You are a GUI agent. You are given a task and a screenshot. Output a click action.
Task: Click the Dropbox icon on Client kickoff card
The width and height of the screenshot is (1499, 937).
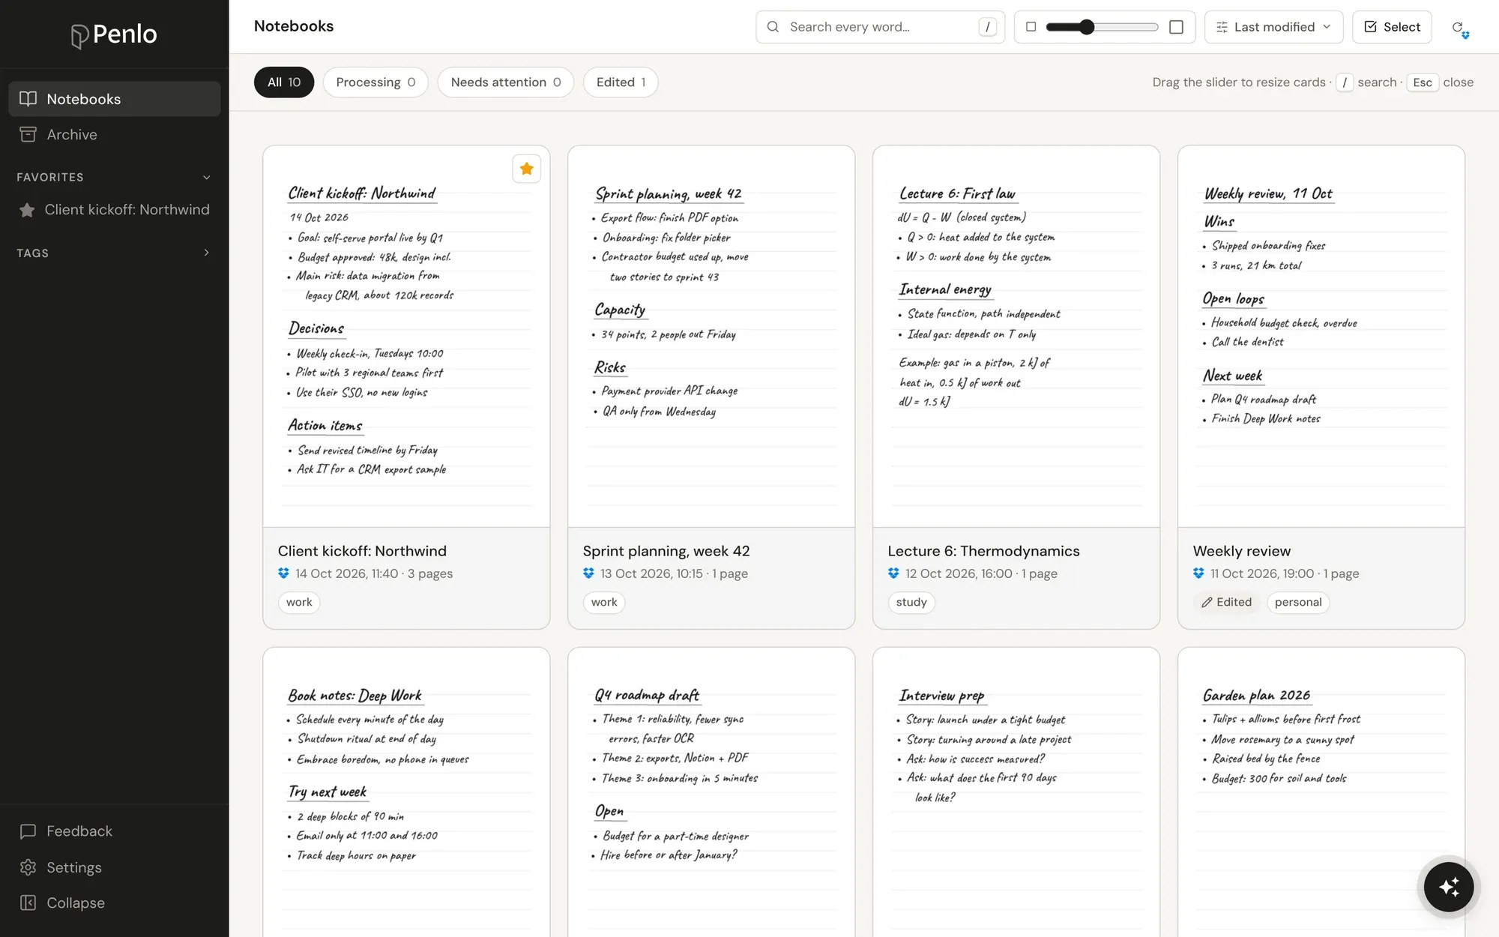[x=283, y=573]
